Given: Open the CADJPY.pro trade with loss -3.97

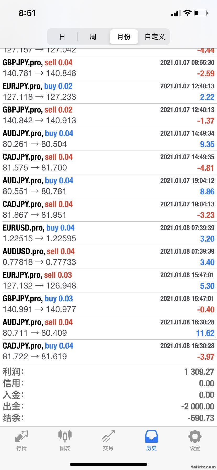Looking at the screenshot, I should click(108, 351).
